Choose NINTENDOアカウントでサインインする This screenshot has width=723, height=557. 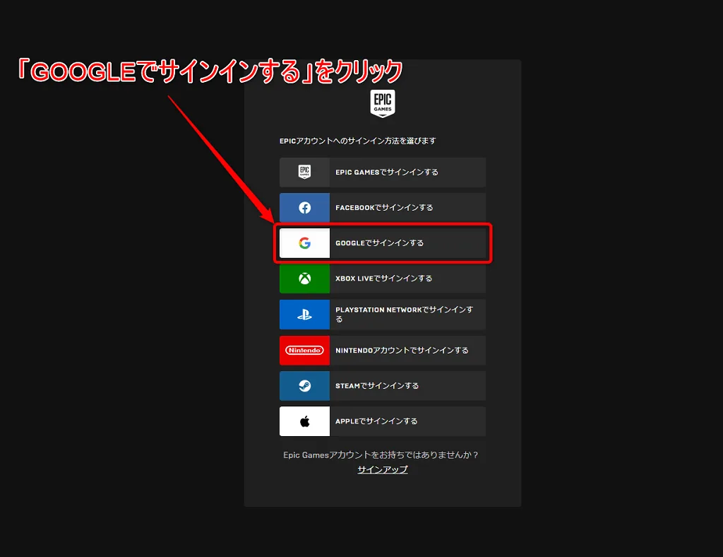(382, 351)
